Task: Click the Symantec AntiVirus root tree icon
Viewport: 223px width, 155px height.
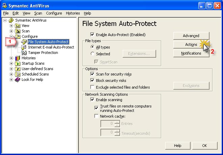Action: pos(11,20)
